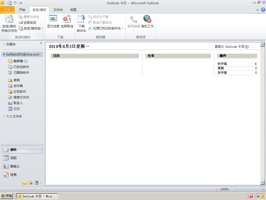Collapse the kaifabu001@sina.com account tree
266x200 pixels.
4,54
